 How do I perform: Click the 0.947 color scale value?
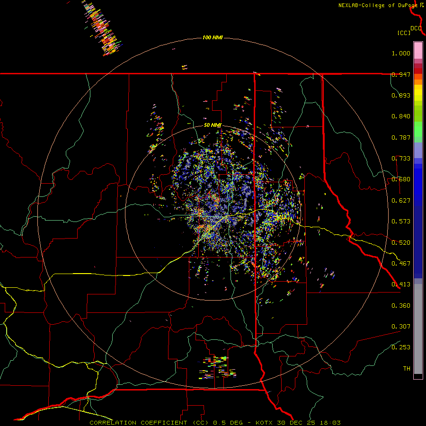coord(401,74)
